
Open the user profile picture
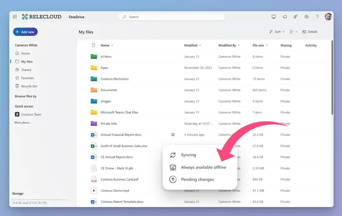pos(328,17)
